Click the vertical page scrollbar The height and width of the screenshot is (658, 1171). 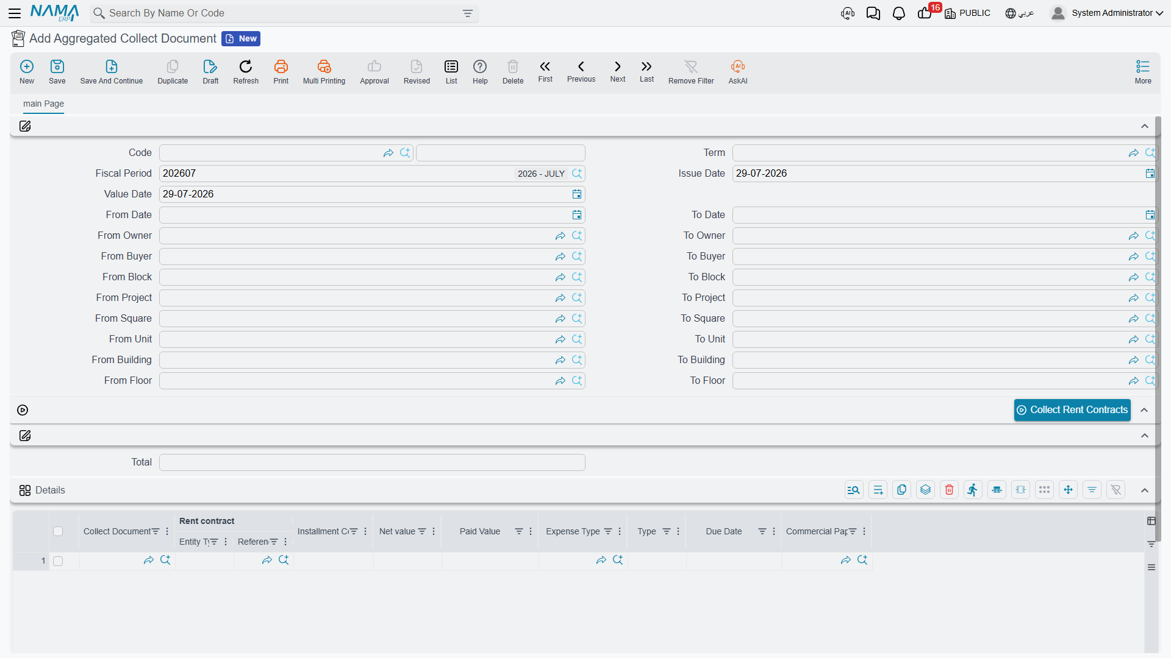(1158, 329)
